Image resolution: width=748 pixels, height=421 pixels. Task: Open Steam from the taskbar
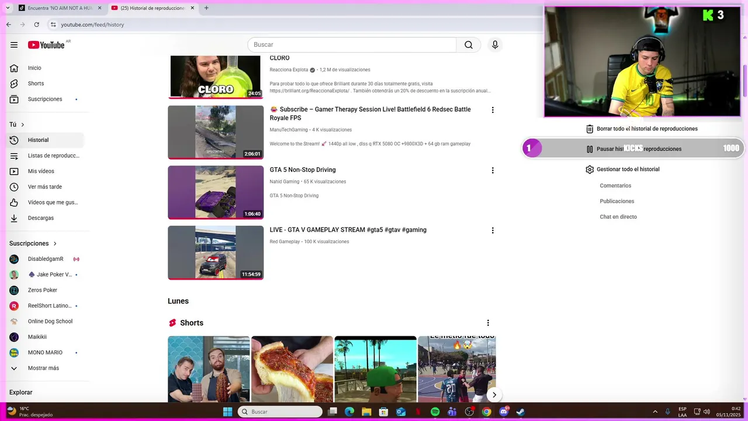pos(520,412)
